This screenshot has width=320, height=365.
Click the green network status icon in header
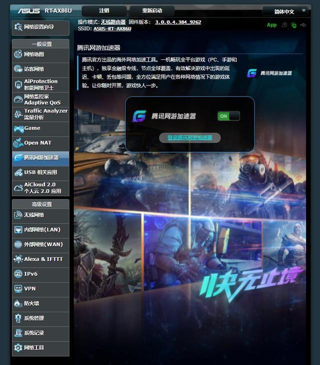click(x=294, y=25)
